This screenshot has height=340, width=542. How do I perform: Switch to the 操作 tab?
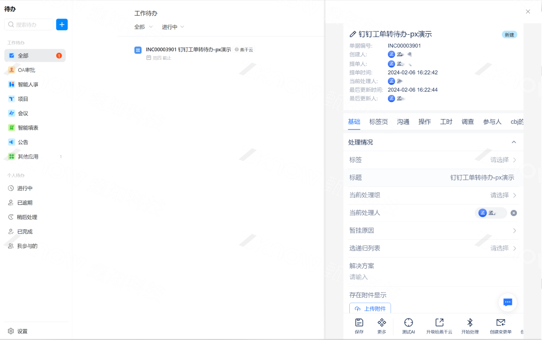pyautogui.click(x=425, y=122)
